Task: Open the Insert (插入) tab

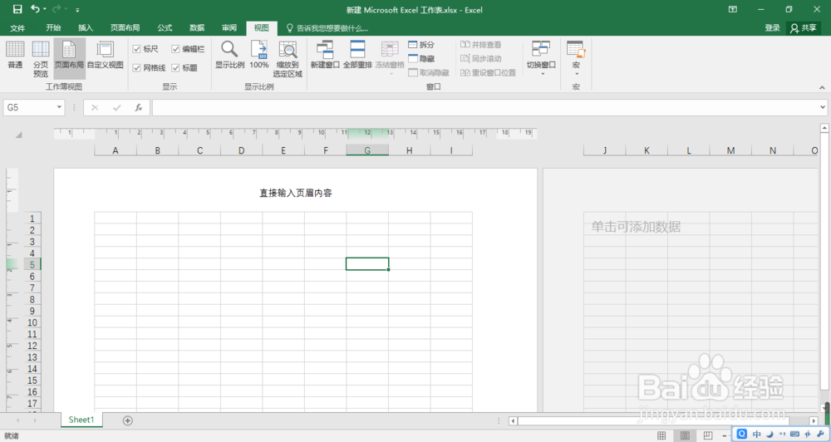Action: (86, 28)
